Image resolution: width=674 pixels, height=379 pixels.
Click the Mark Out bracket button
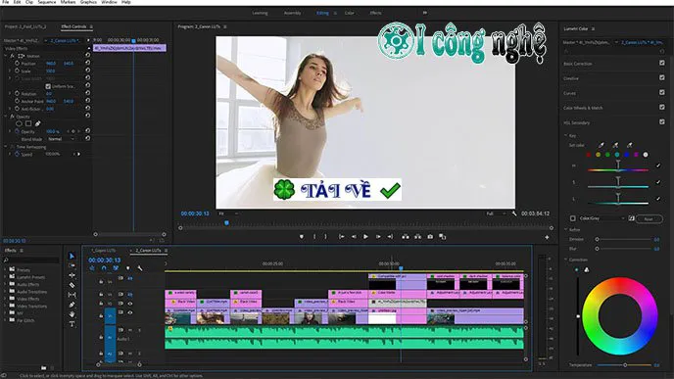(x=325, y=237)
